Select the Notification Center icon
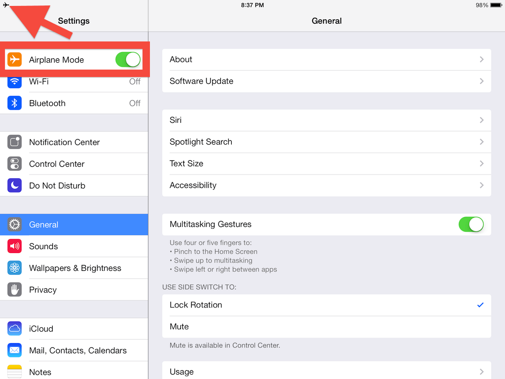 coord(14,142)
